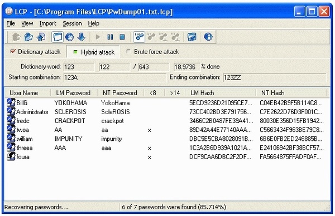Click LM hash DCF9CAA6DBC2F2DF
Viewport: 335px width, 216px height.
tap(221, 157)
